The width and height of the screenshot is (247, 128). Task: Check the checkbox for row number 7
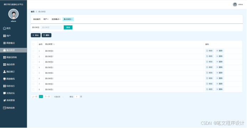tap(33, 84)
